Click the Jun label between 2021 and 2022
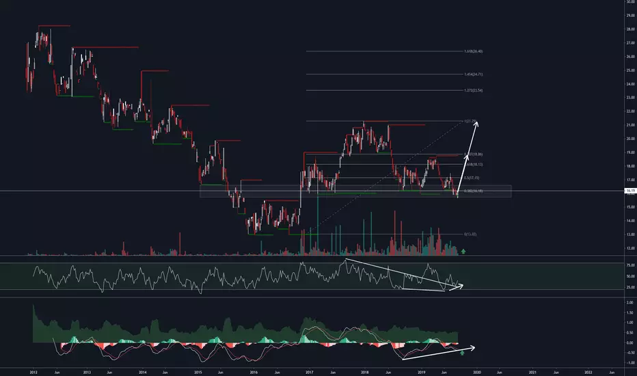Viewport: 637px width, 376px height. (x=556, y=373)
